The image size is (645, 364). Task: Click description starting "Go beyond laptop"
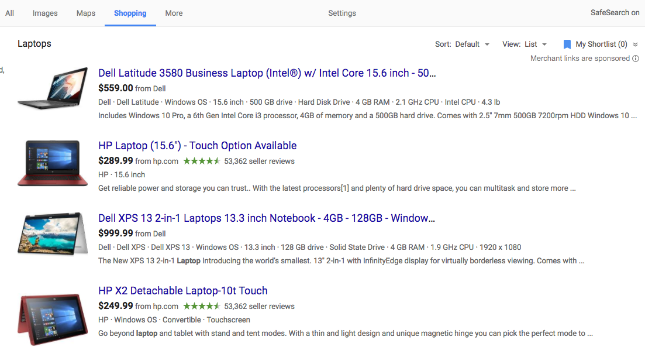pos(346,334)
